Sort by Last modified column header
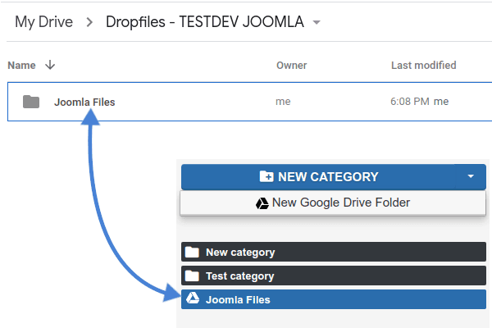The height and width of the screenshot is (328, 492). click(424, 66)
